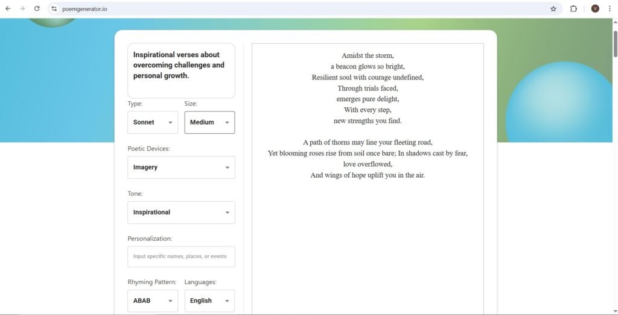Click "A path of thorns may line" line
This screenshot has height=315, width=618.
click(x=368, y=142)
